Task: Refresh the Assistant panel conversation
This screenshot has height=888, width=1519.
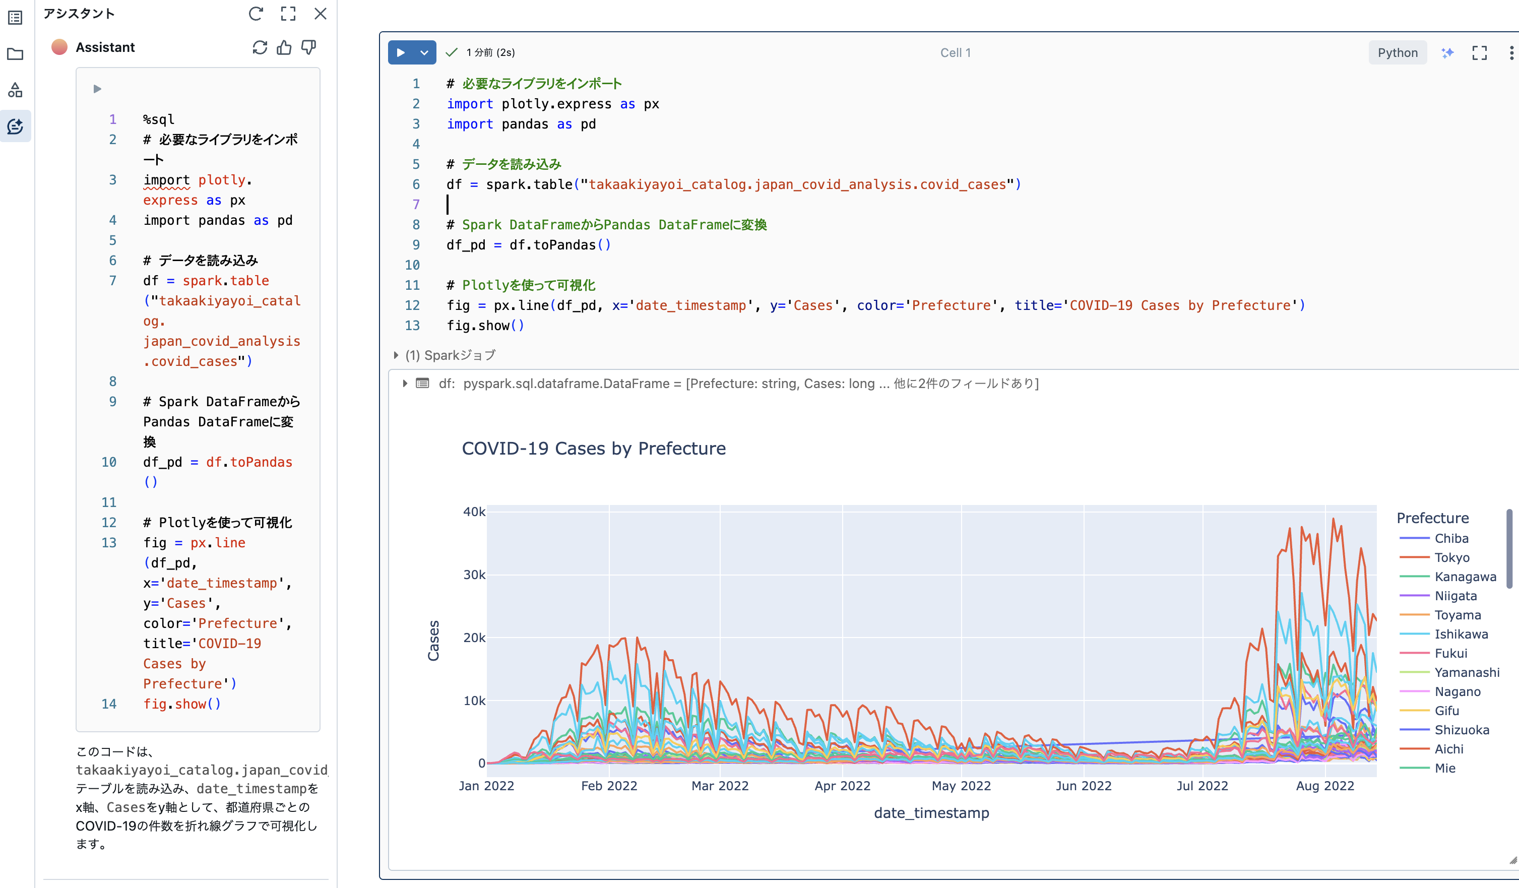Action: click(x=256, y=14)
